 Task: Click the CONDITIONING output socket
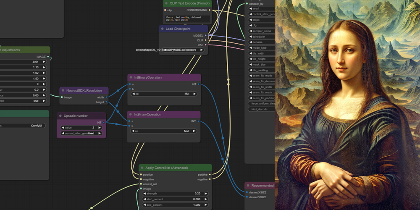(210, 10)
